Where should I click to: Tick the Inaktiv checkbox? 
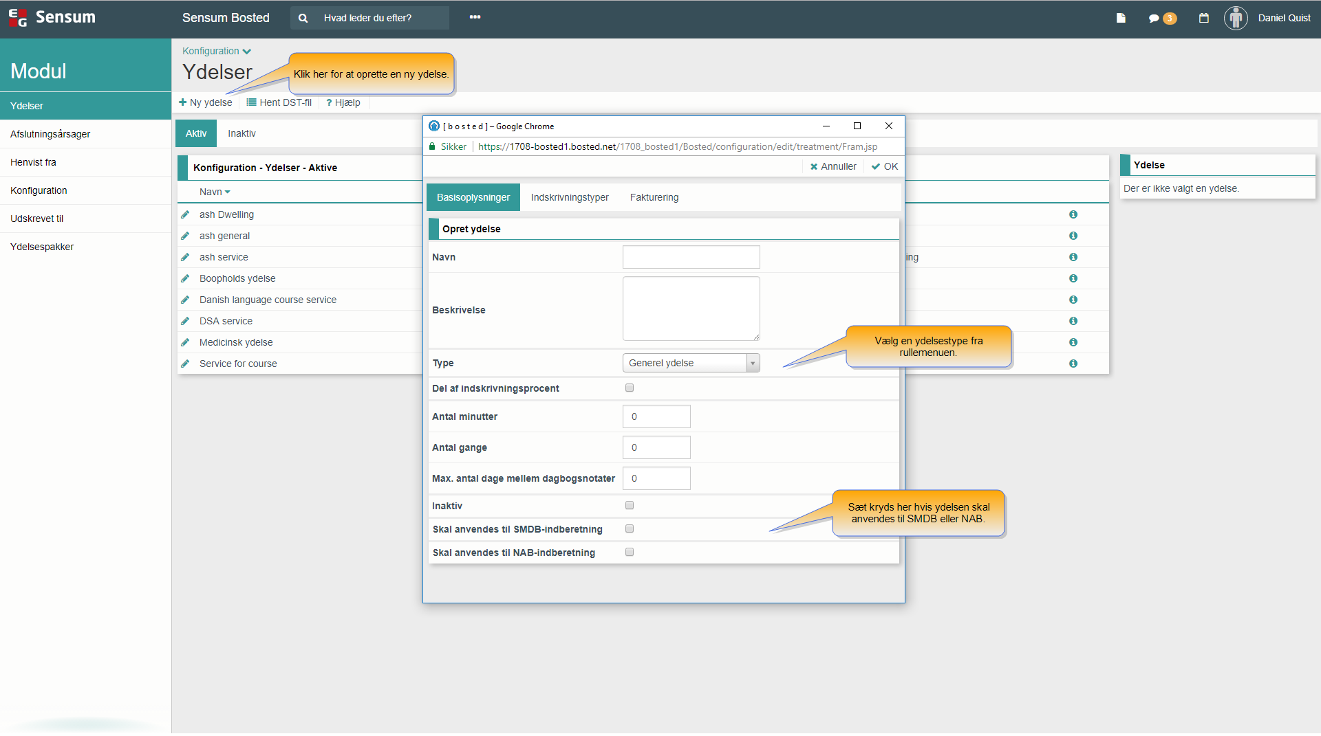(x=630, y=505)
